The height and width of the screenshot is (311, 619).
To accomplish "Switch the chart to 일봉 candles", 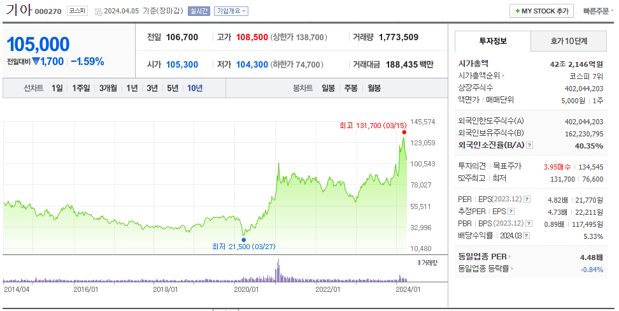I will pos(328,88).
